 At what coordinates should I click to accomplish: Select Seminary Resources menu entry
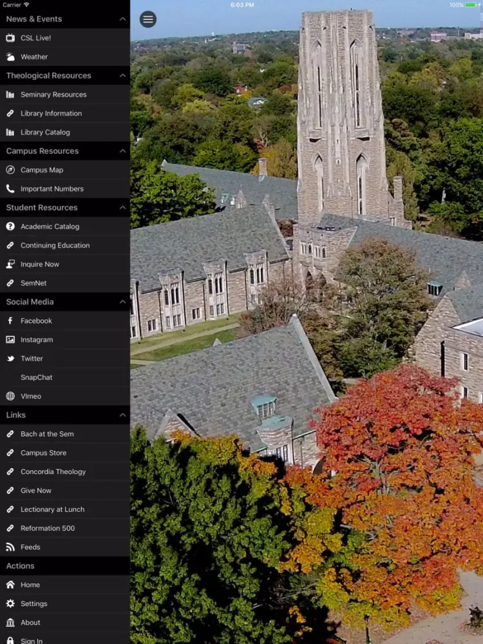click(x=65, y=95)
